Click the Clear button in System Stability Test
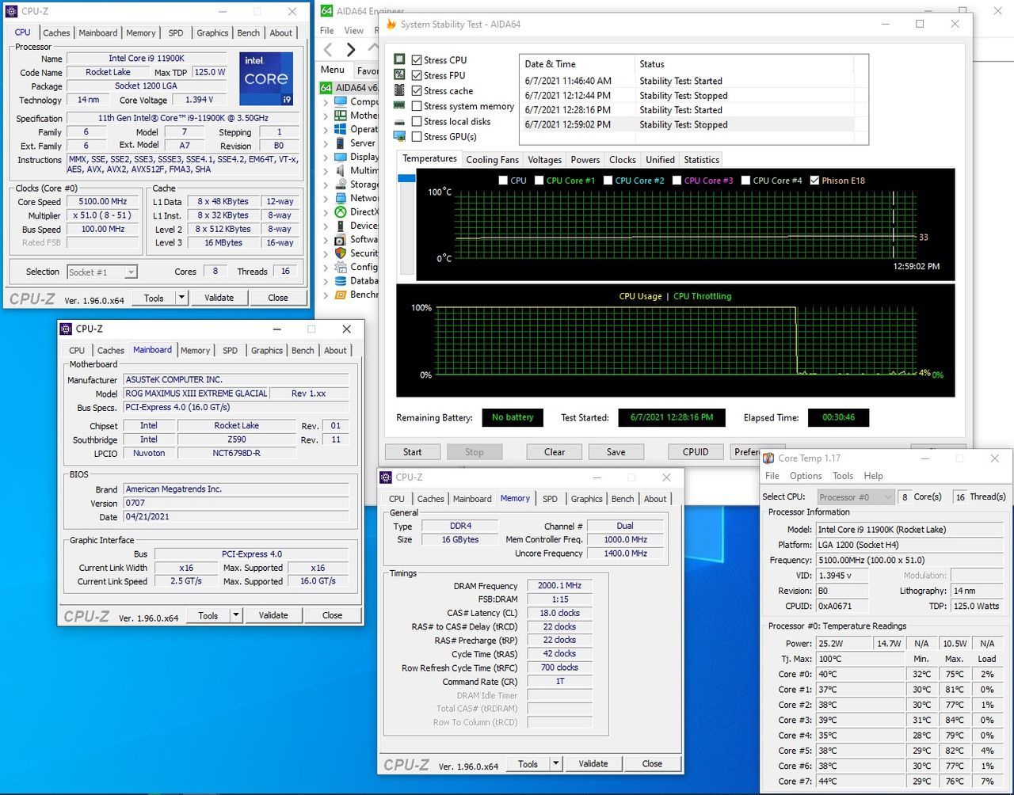 [555, 452]
